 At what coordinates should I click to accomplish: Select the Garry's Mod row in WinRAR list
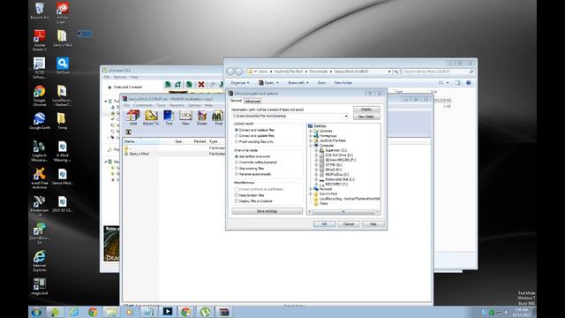pyautogui.click(x=174, y=154)
